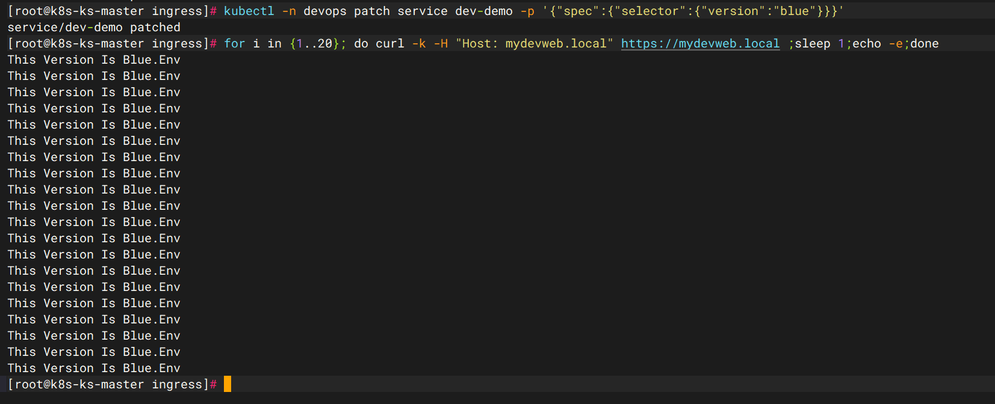The width and height of the screenshot is (995, 404).
Task: Select the "service/dev-demo patched" output line
Action: (x=94, y=28)
